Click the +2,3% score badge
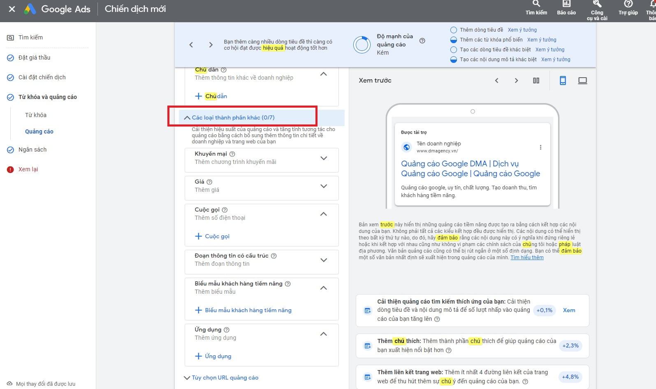Image resolution: width=656 pixels, height=389 pixels. tap(570, 345)
